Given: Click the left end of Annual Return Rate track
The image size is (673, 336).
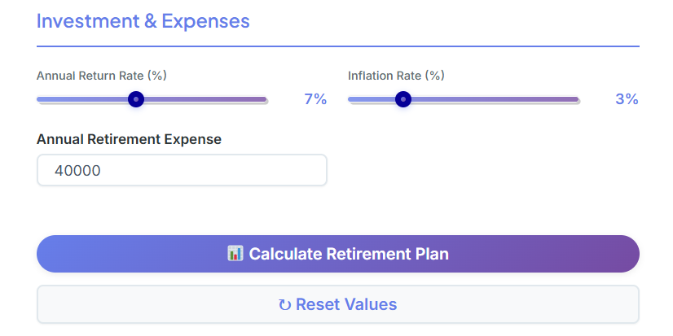Looking at the screenshot, I should (39, 99).
